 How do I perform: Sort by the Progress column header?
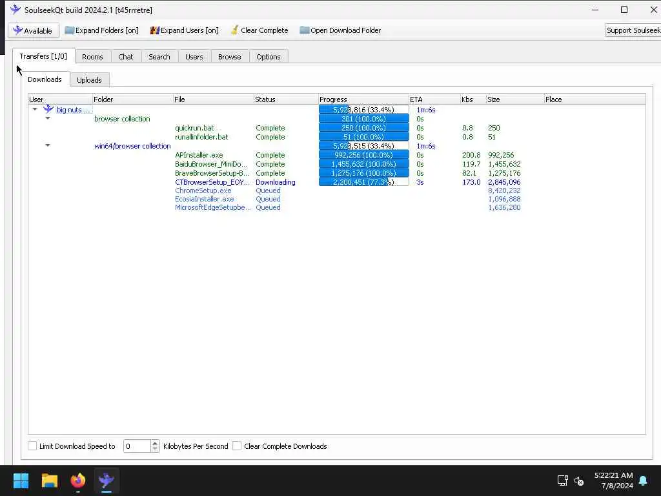363,99
